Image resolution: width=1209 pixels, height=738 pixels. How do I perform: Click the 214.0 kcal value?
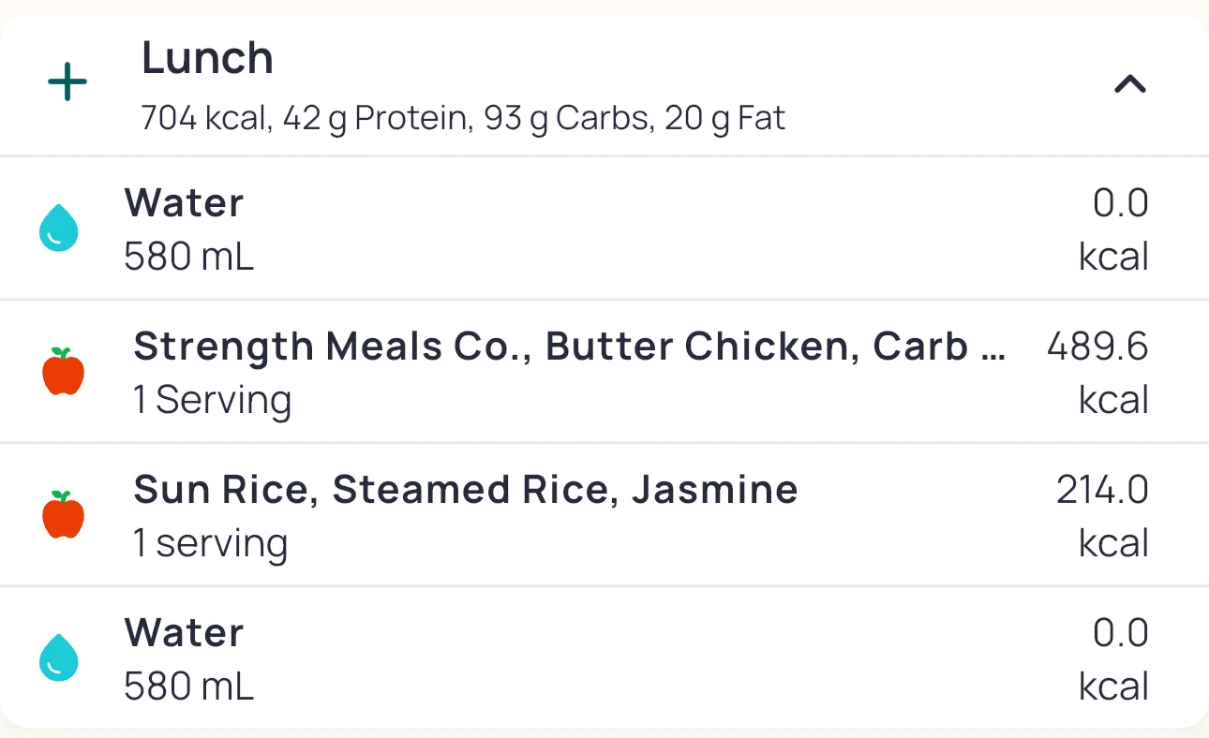point(1102,515)
